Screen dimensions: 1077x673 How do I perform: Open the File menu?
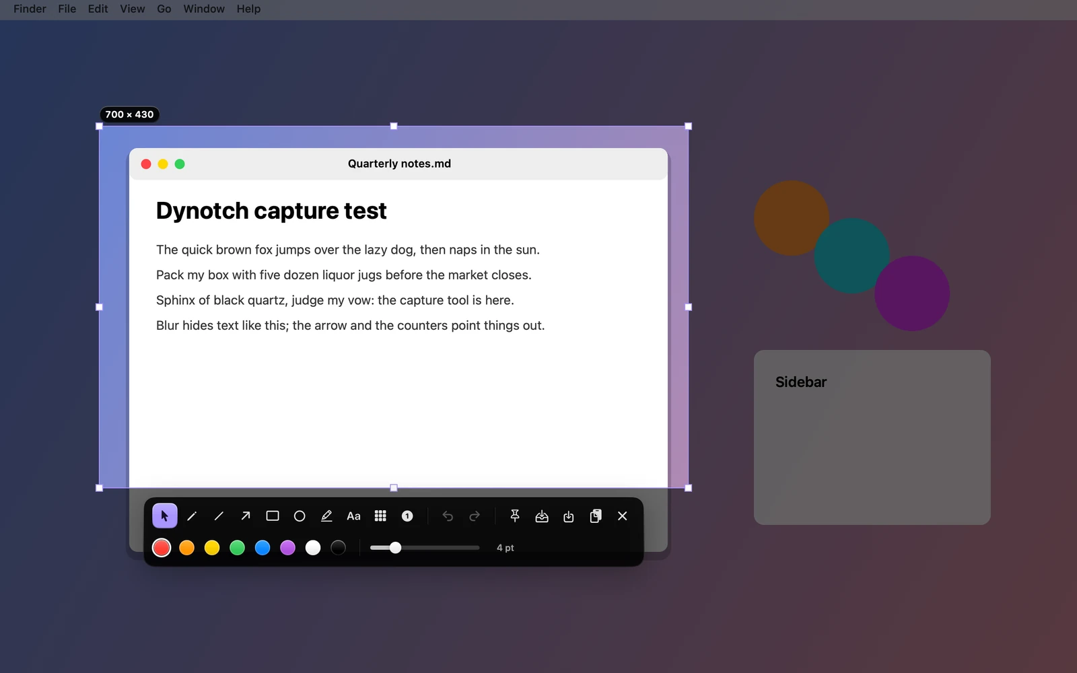[x=67, y=9]
